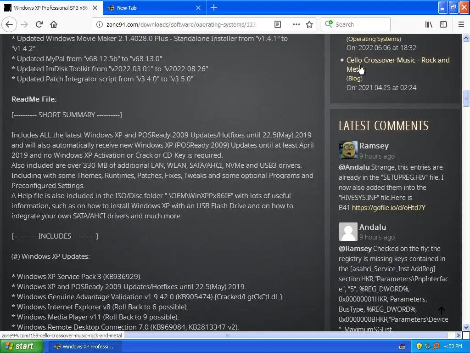Close the Windows XP Professional SP3 tab
The width and height of the screenshot is (470, 353).
(x=95, y=8)
